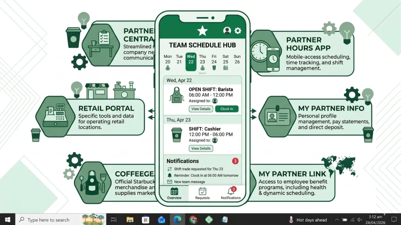Viewport: 401px width, 225px height.
Task: Click the envelope icon beside New team message
Action: click(x=170, y=182)
